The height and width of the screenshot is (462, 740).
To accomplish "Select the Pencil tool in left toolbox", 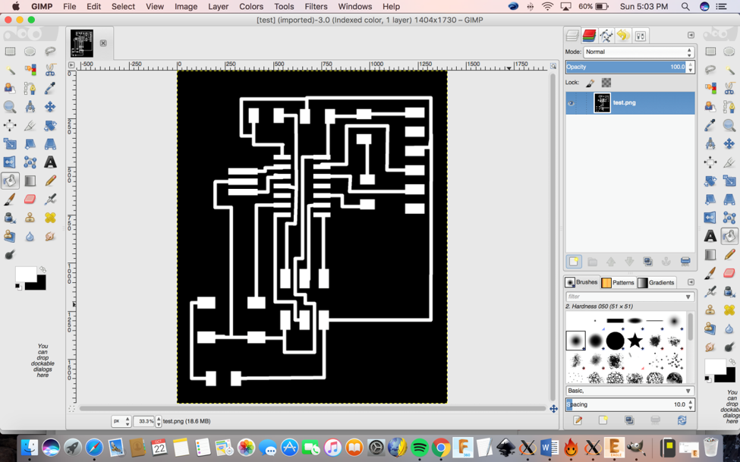I will coord(50,181).
